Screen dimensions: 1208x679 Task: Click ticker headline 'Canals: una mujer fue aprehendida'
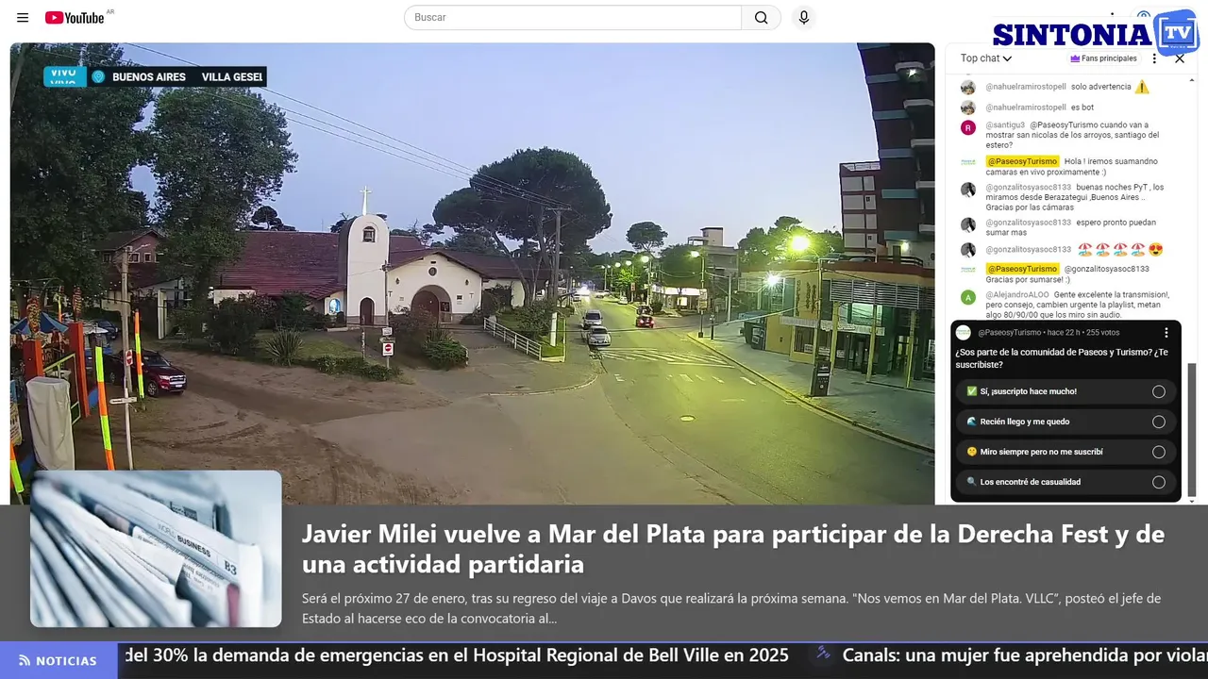[1025, 655]
